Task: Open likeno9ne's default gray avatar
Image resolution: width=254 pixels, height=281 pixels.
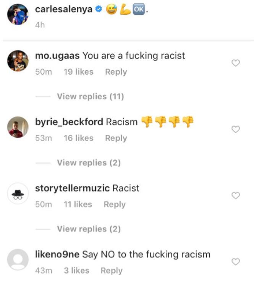Action: point(18,260)
